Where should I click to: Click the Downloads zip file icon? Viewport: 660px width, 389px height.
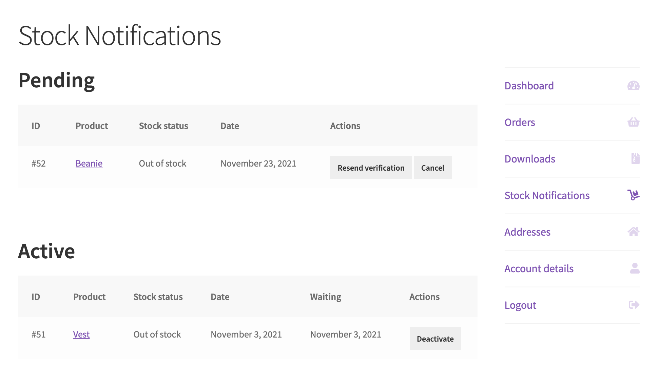tap(635, 158)
